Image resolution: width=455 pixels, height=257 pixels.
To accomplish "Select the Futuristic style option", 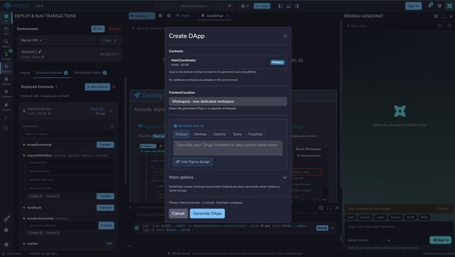I will (255, 134).
